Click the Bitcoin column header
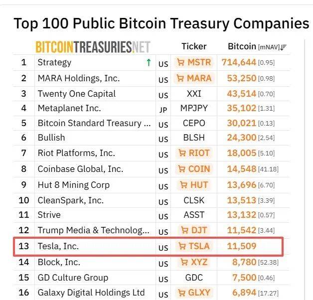The height and width of the screenshot is (300, 313). tap(242, 46)
